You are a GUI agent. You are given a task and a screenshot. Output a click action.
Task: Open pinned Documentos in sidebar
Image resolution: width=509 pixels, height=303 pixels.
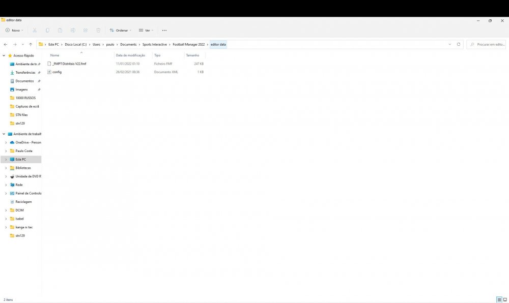tap(24, 81)
